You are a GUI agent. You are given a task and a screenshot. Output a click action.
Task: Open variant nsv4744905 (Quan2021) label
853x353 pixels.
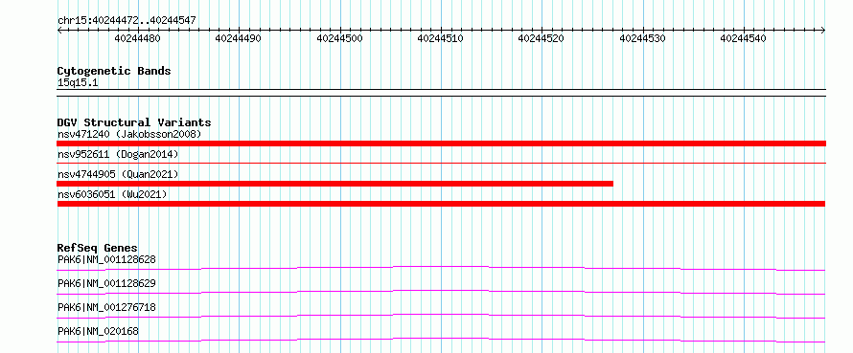118,174
